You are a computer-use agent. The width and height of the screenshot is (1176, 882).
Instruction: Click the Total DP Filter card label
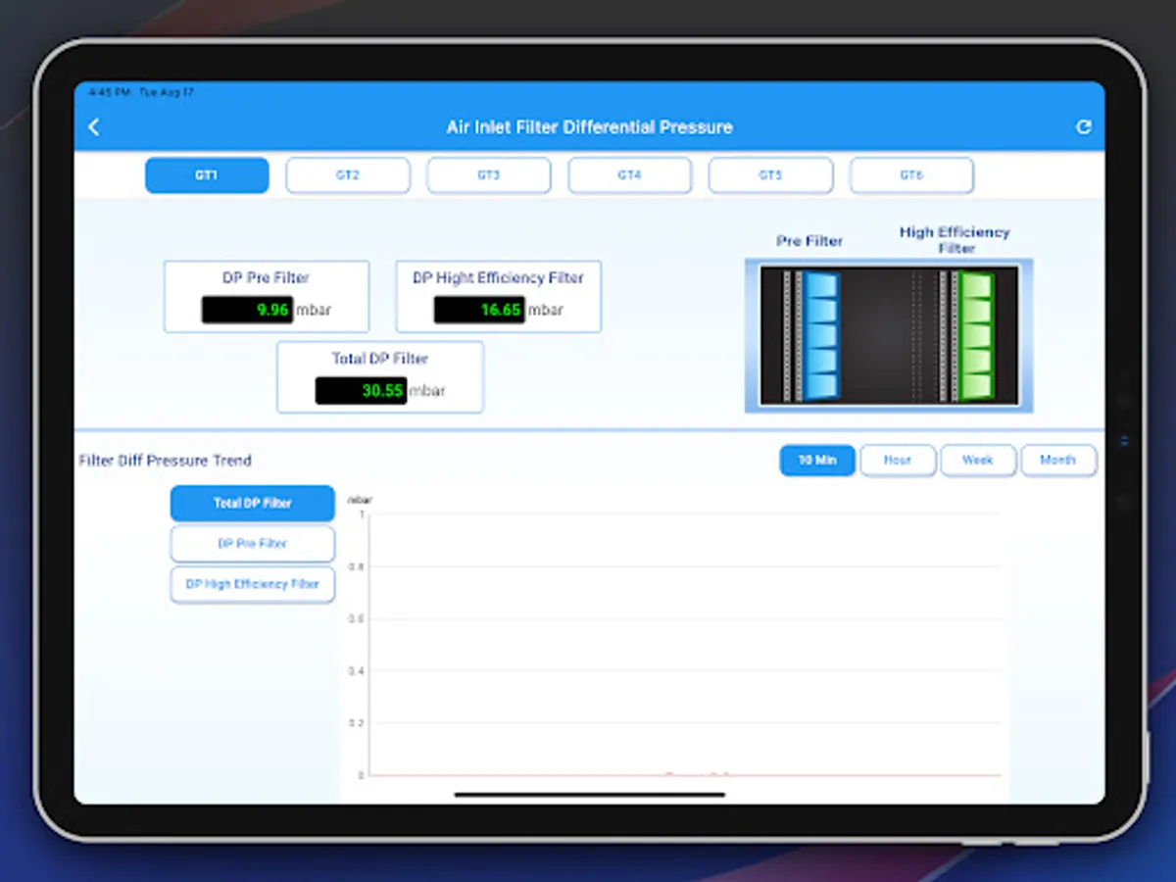(x=380, y=359)
